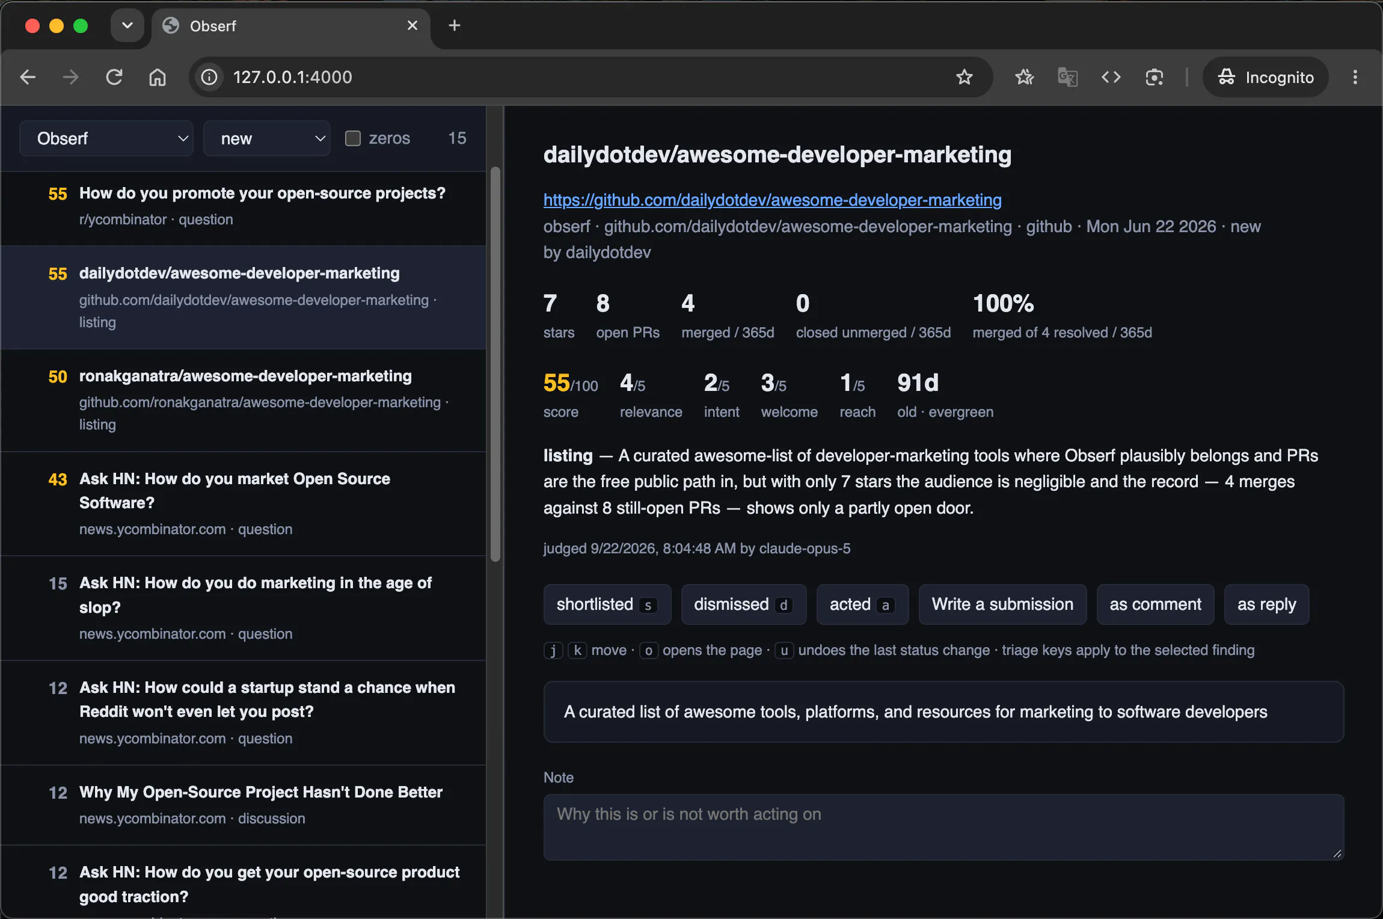Mark finding as acted
Screen dimensions: 1383x919
click(x=862, y=604)
